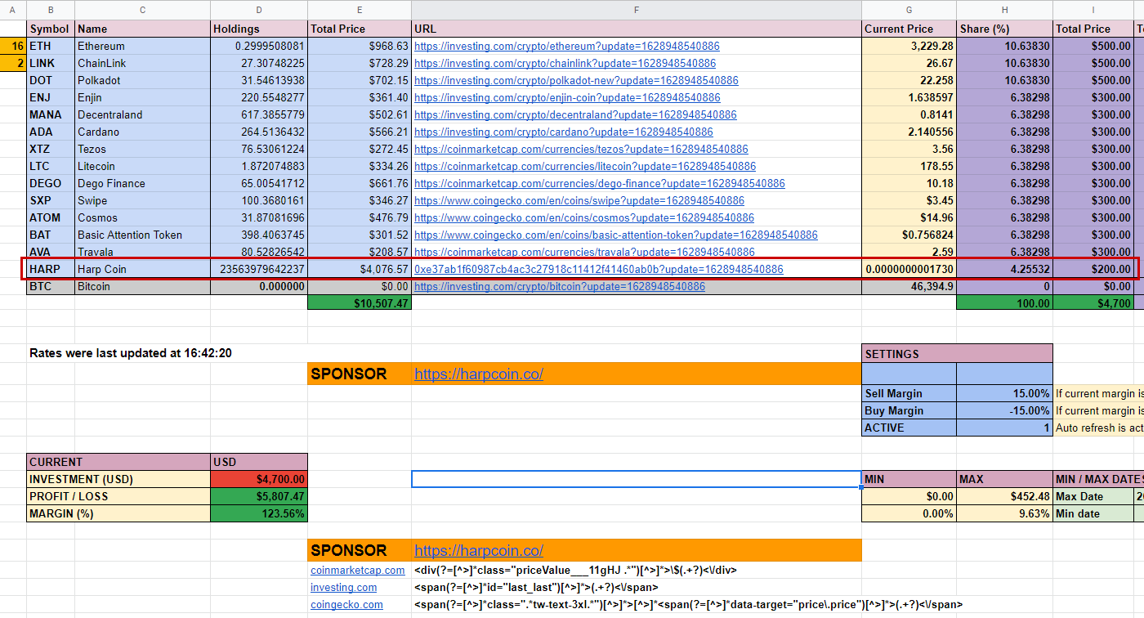Select the green total $10,507.47 cell
Viewport: 1144px width, 618px height.
[x=360, y=303]
